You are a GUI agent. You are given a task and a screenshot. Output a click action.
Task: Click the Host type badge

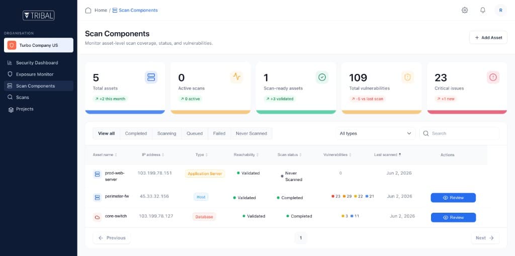tap(201, 197)
